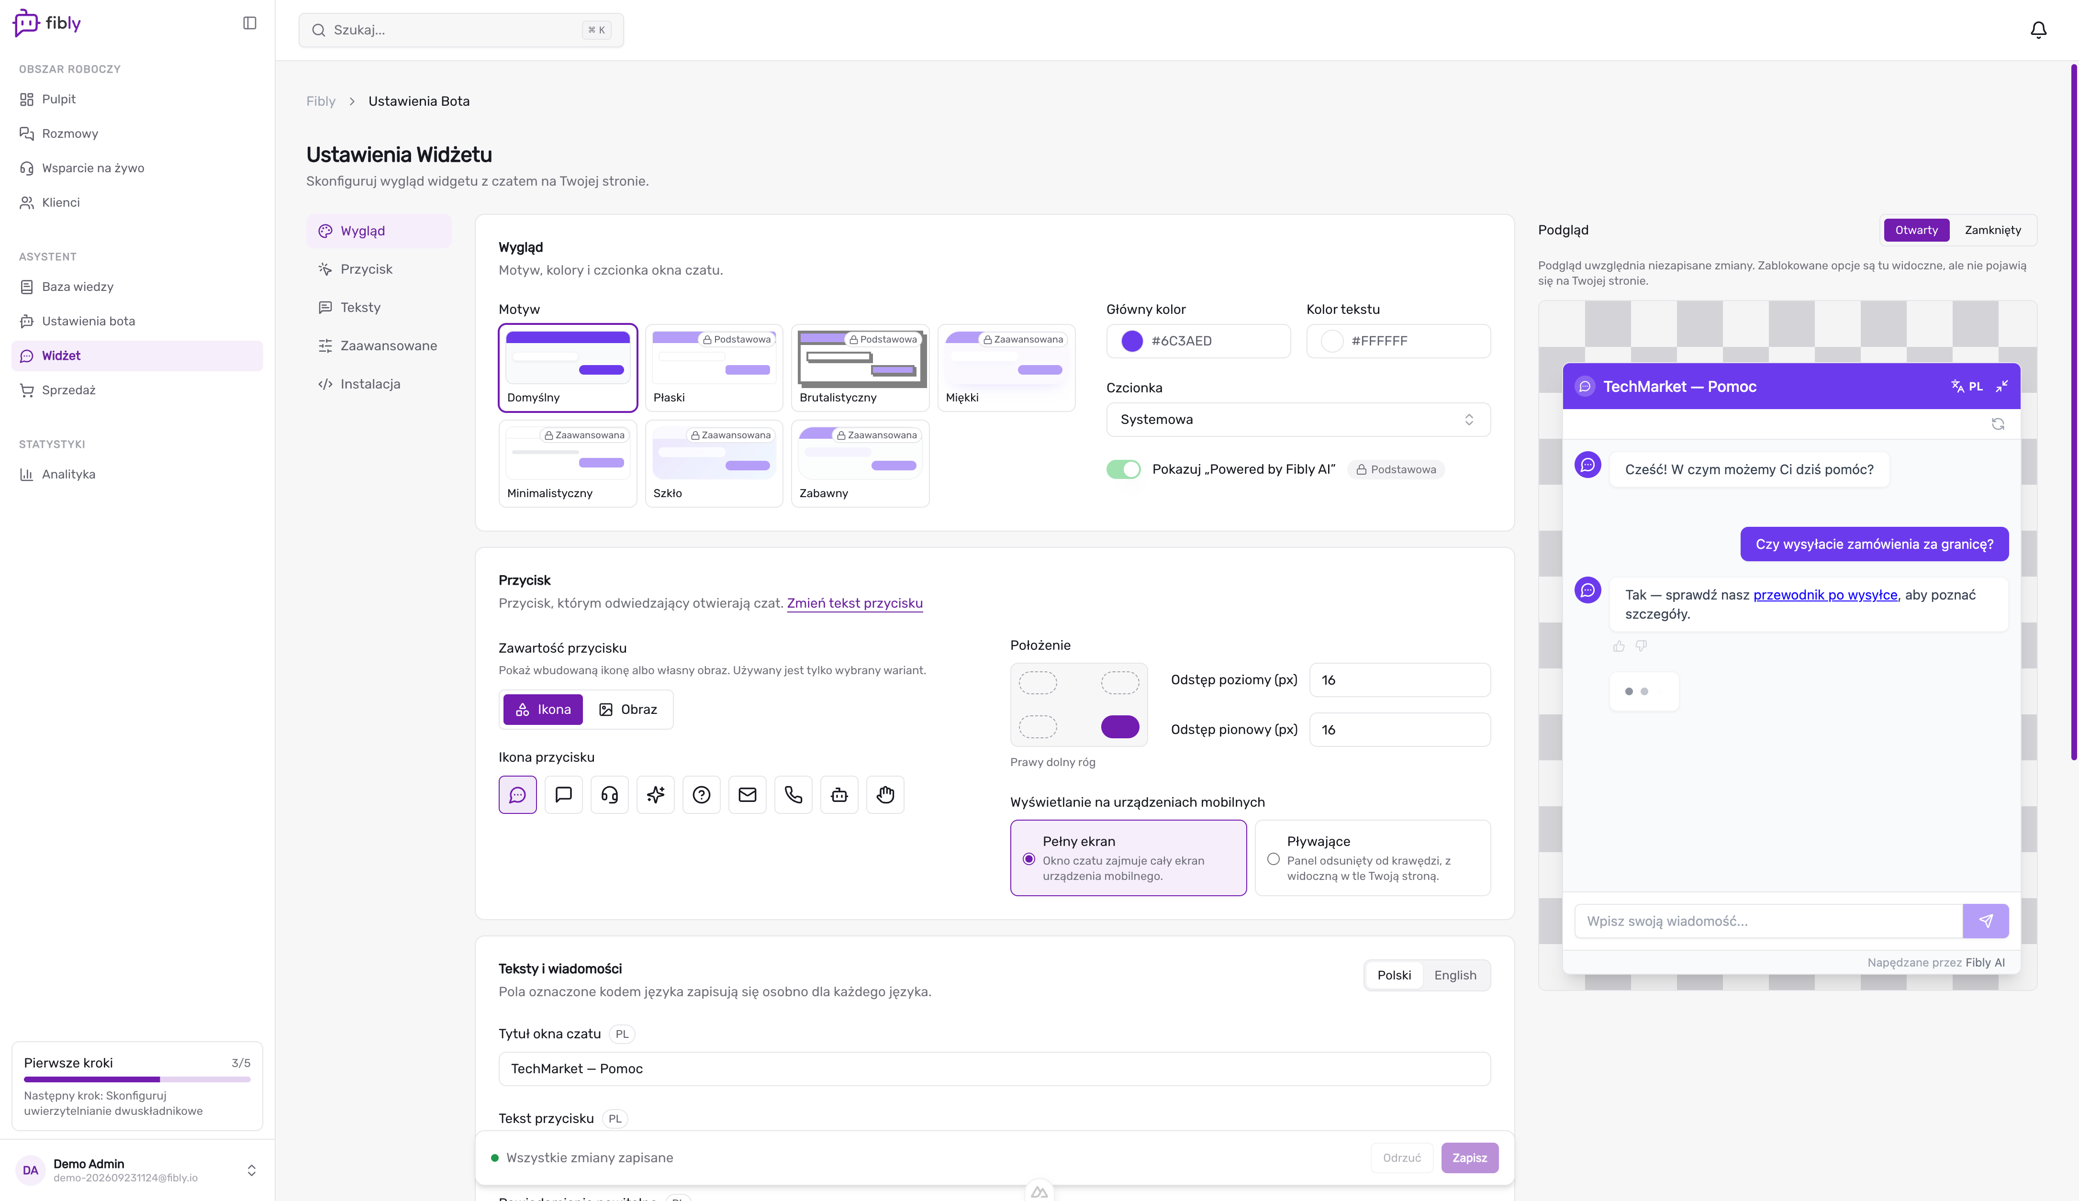The width and height of the screenshot is (2079, 1201).
Task: Select the speech bubble with dots button icon
Action: click(x=517, y=794)
